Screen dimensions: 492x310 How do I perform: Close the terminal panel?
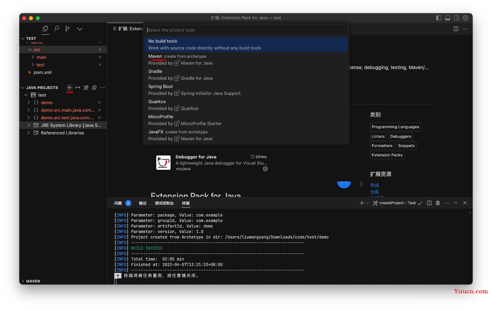click(x=465, y=203)
